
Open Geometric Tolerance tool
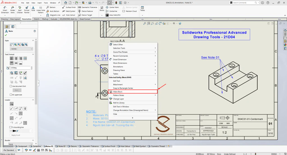click(x=87, y=7)
